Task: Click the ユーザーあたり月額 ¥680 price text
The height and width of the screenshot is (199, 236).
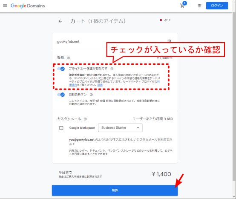Action: tap(153, 119)
